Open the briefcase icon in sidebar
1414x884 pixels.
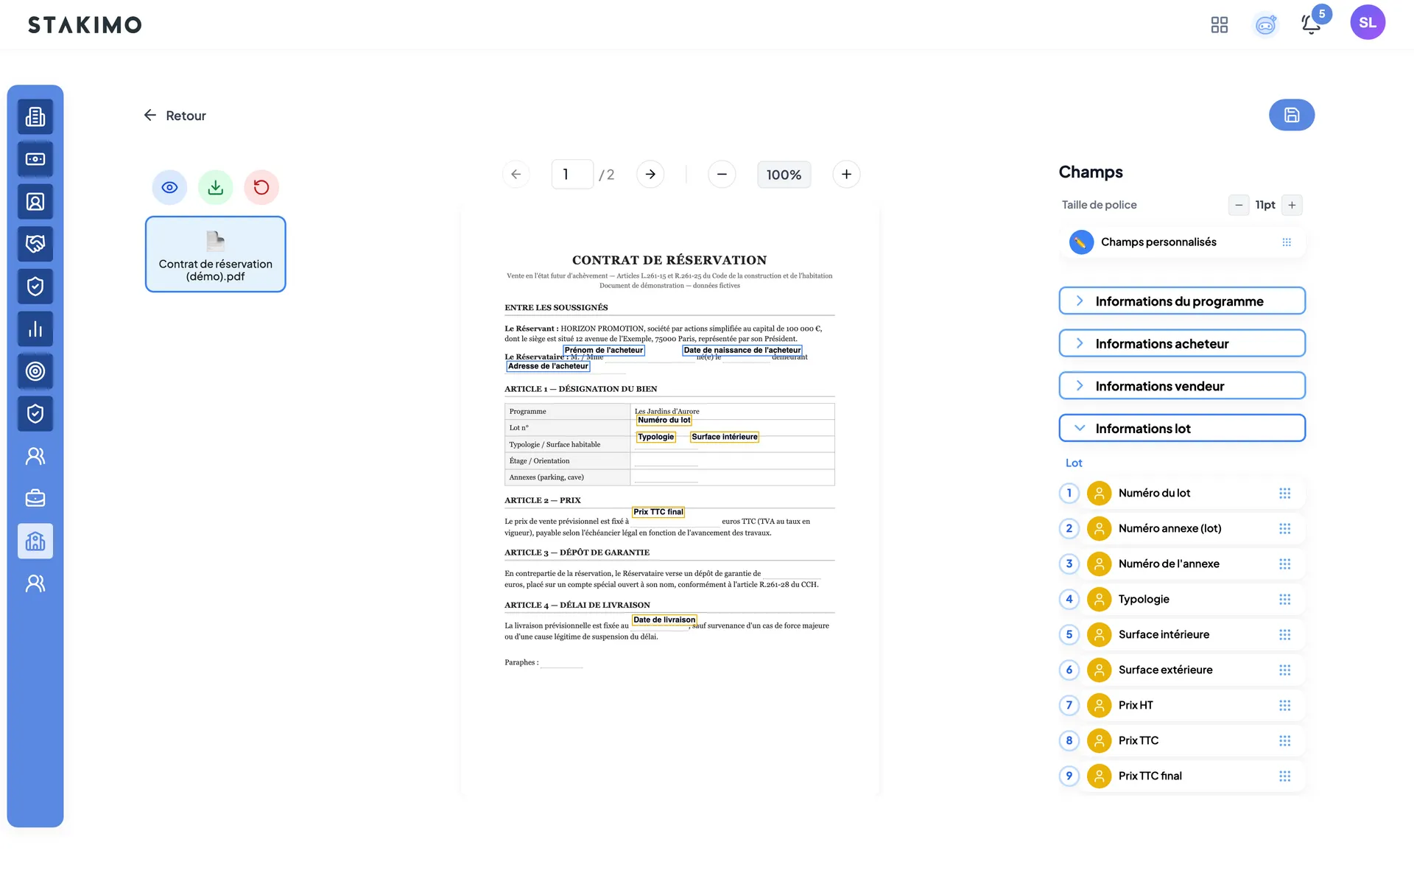point(35,499)
